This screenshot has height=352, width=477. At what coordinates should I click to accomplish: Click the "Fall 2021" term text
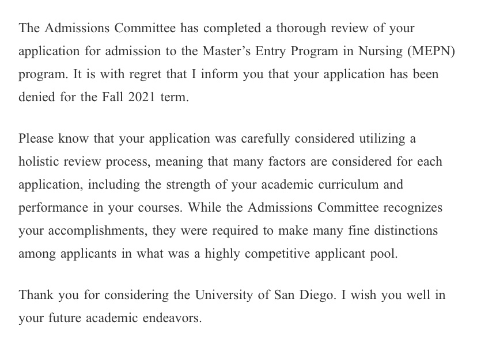tap(128, 97)
